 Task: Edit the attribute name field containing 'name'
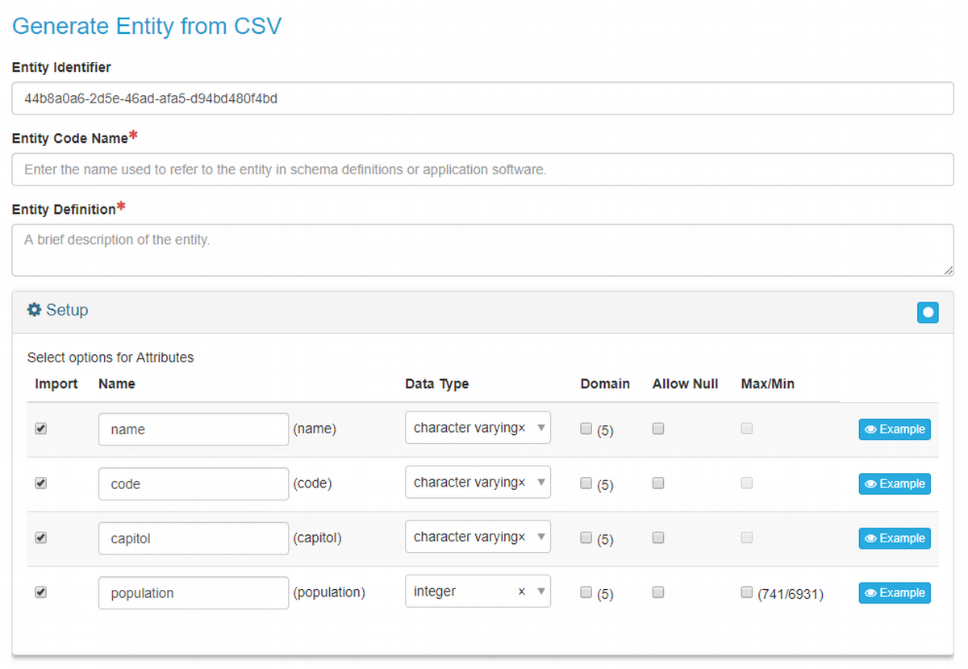pos(194,429)
